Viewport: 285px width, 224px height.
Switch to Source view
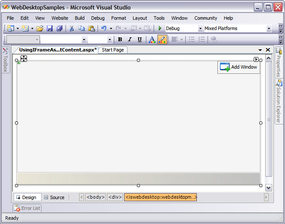coord(54,197)
